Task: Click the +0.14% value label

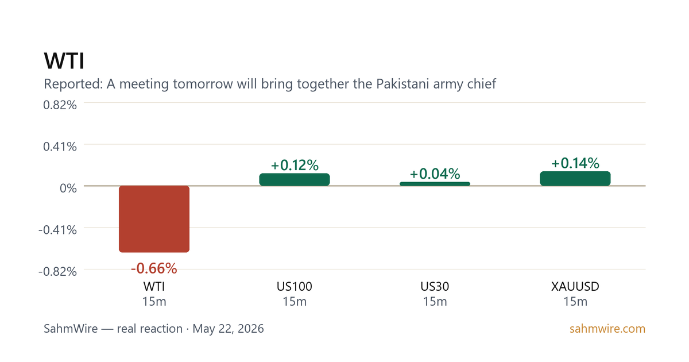Action: pos(575,163)
